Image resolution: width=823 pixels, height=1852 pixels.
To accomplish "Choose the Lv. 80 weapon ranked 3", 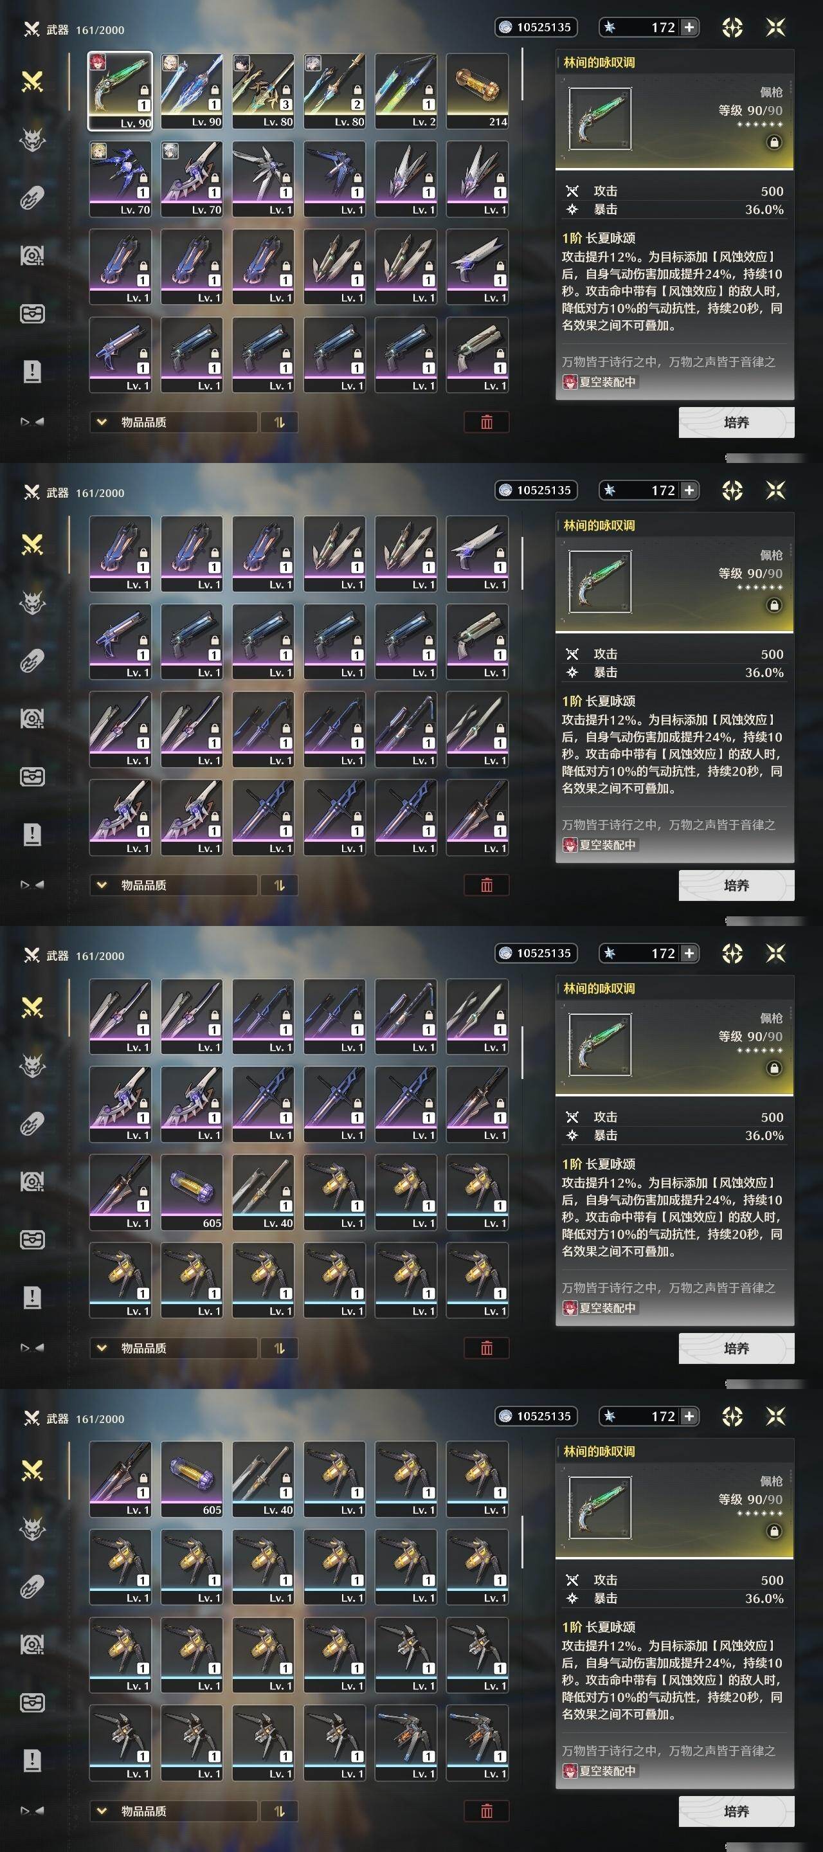I will (x=263, y=91).
